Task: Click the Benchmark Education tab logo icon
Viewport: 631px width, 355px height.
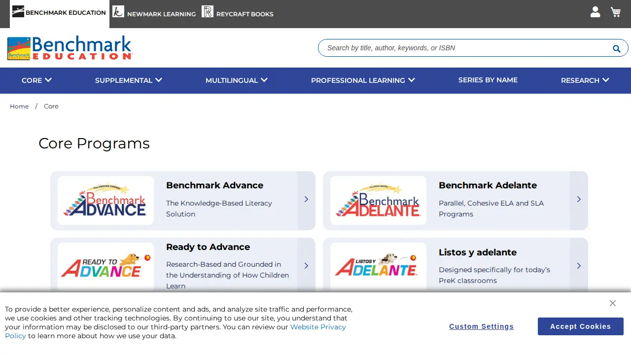Action: pos(18,11)
